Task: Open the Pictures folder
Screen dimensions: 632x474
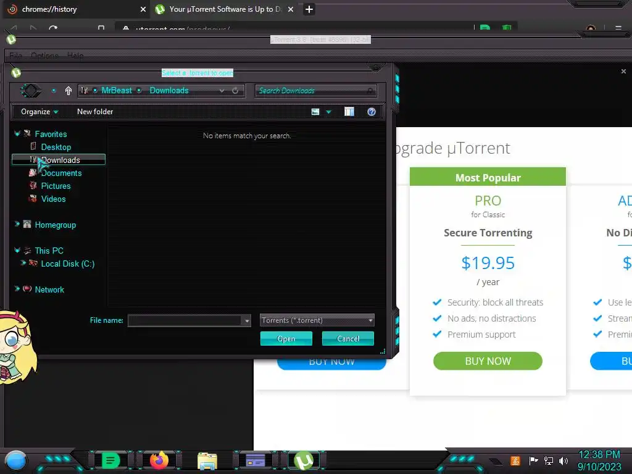Action: tap(56, 186)
